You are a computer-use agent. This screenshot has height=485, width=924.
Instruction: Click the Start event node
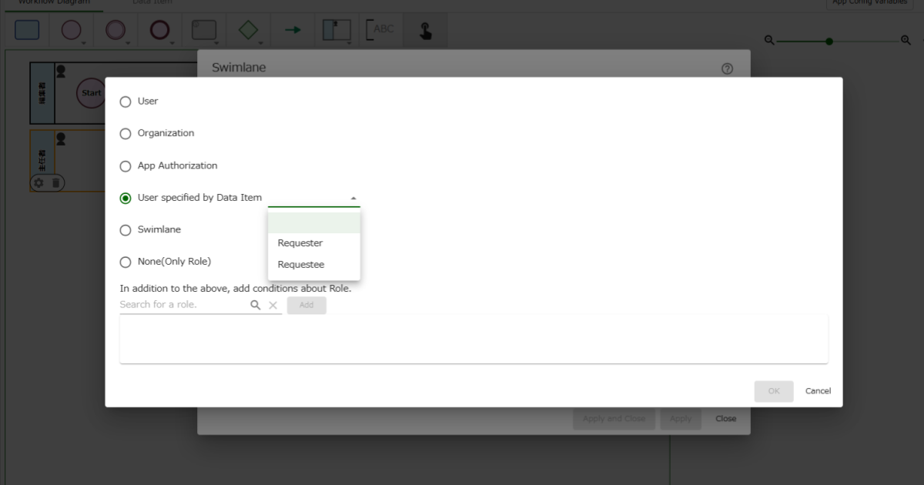tap(91, 93)
